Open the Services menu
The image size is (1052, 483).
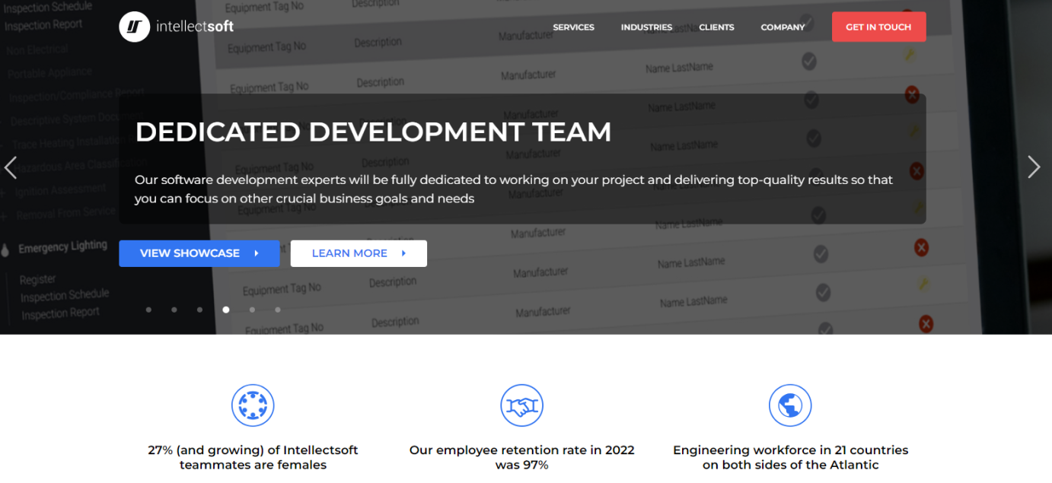tap(573, 27)
